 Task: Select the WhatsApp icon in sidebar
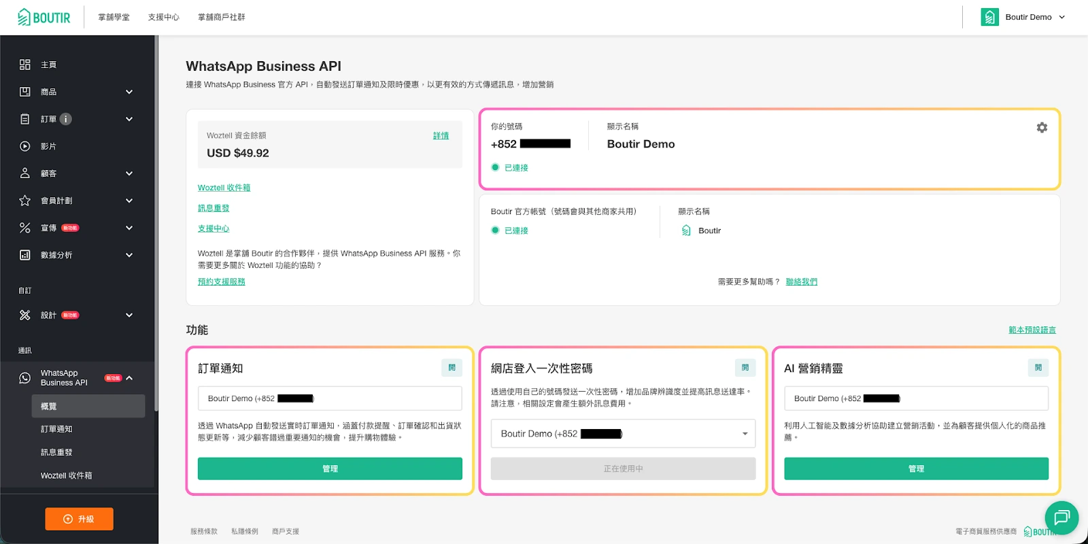point(25,378)
